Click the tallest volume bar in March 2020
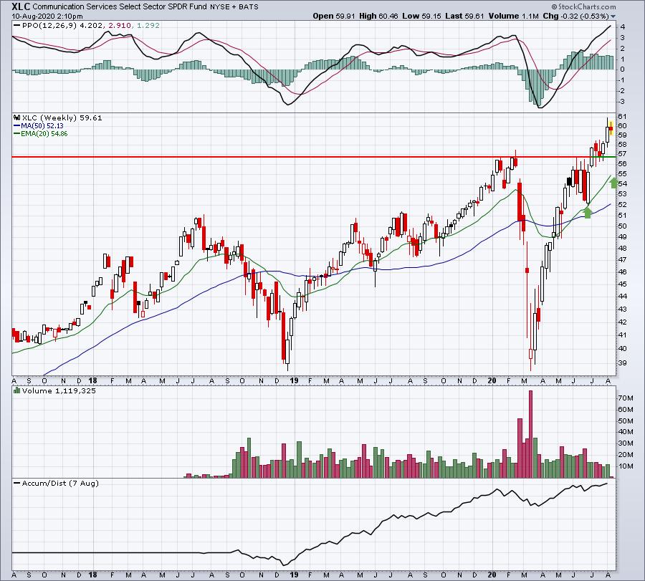Image resolution: width=645 pixels, height=581 pixels. point(530,434)
